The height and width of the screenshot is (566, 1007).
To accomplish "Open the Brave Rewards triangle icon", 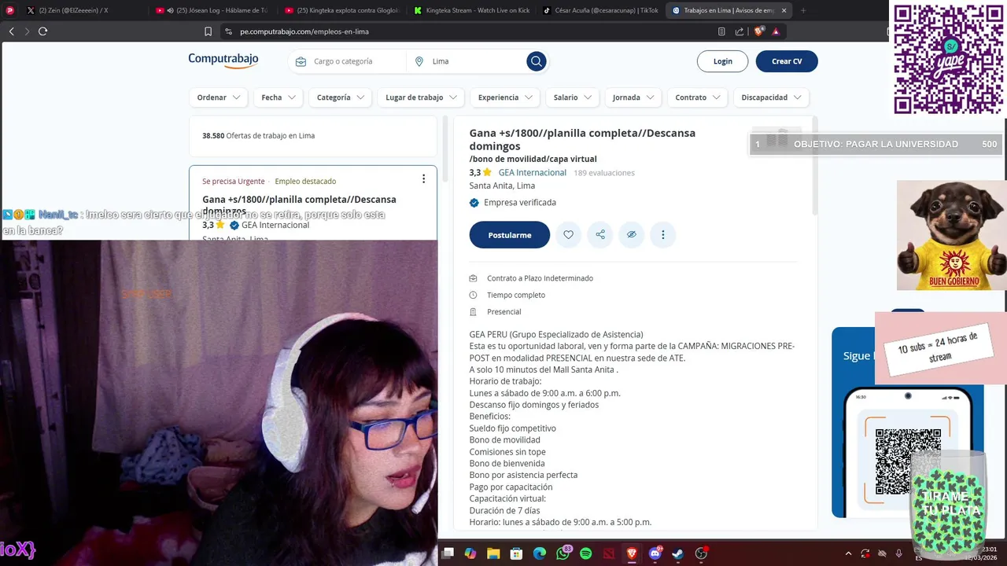I will click(776, 31).
